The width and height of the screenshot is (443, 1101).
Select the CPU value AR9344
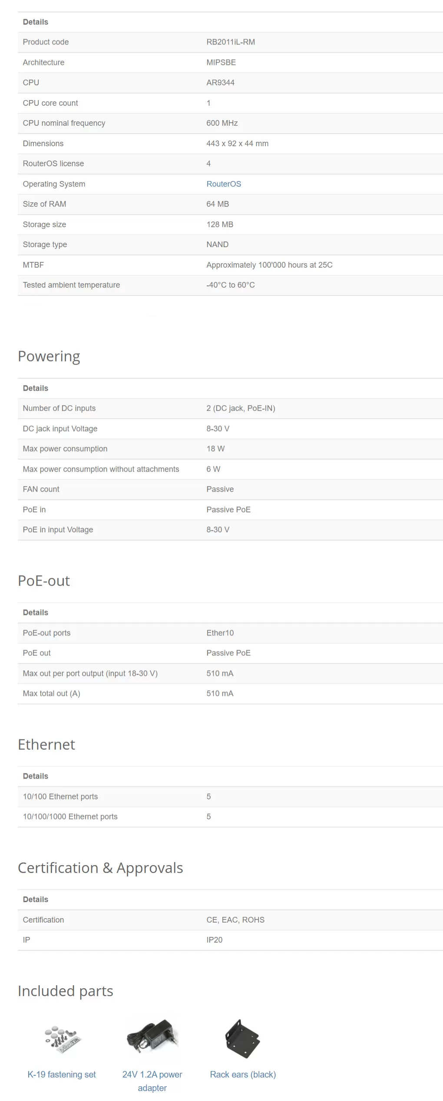pos(220,82)
